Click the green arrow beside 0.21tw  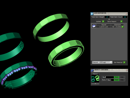(123, 27)
